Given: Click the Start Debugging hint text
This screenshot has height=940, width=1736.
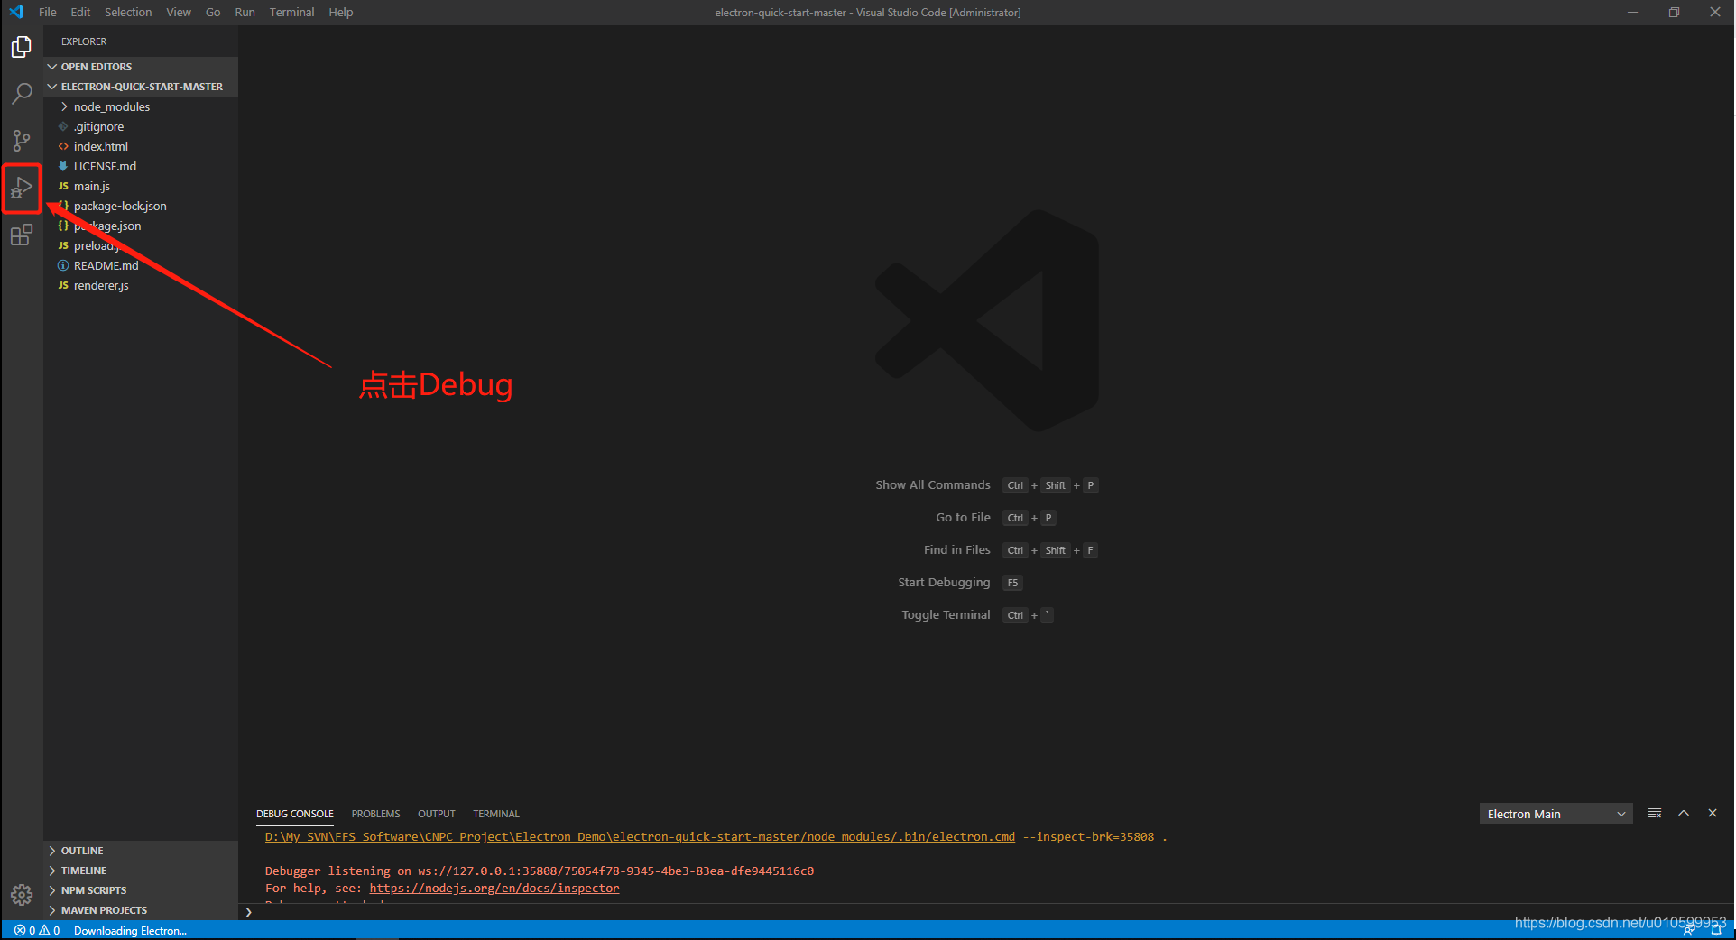Looking at the screenshot, I should point(944,582).
